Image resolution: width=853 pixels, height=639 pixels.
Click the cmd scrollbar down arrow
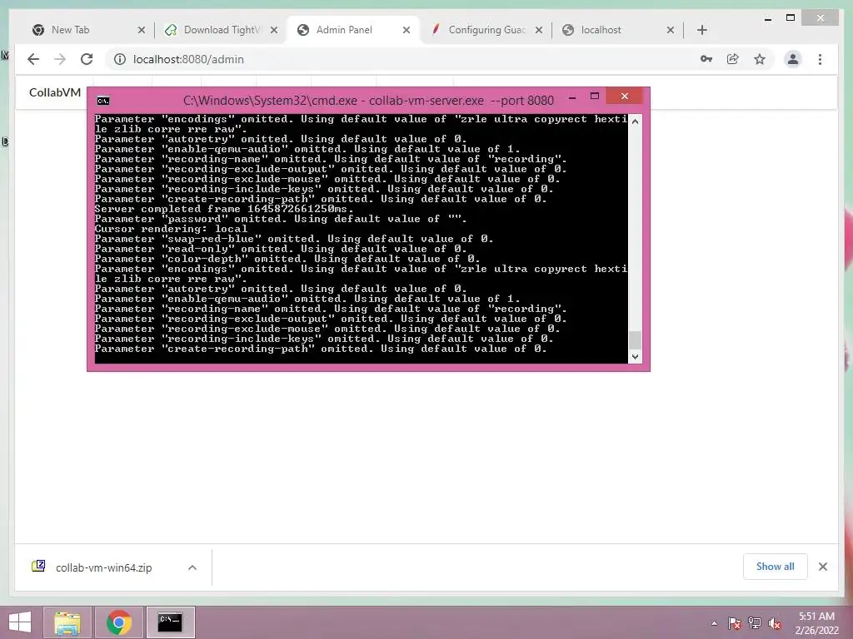[635, 357]
